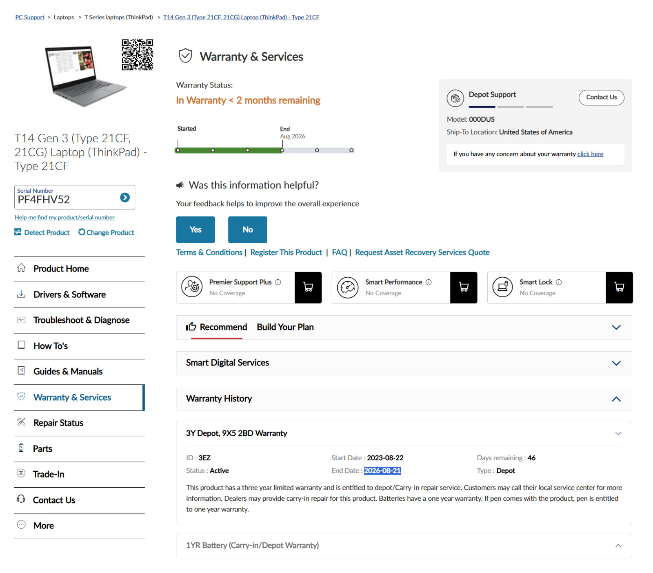
Task: Click the Troubleshoot & Diagnose monitor icon
Action: 21,320
